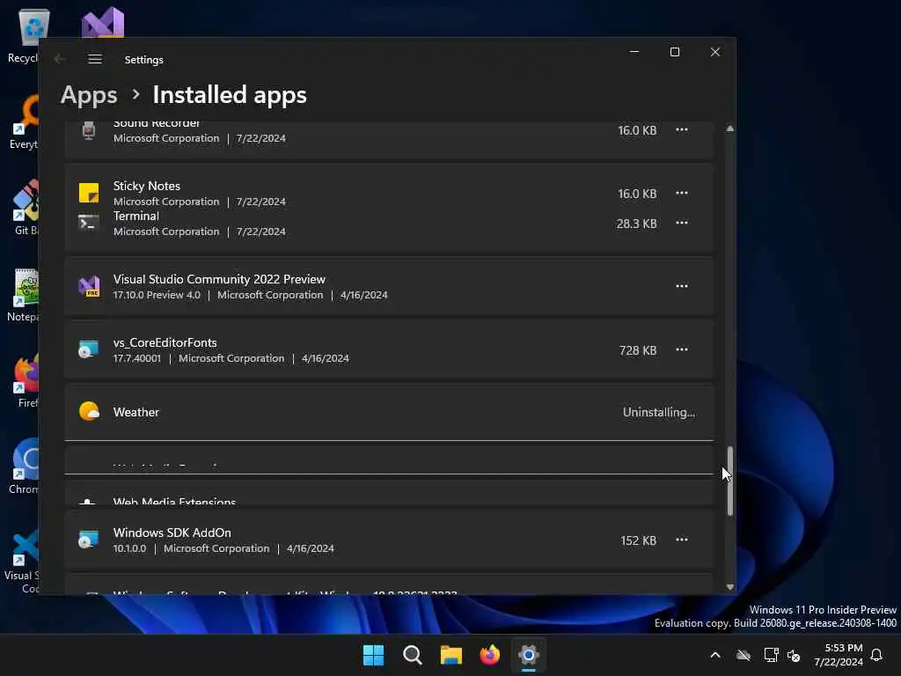Image resolution: width=901 pixels, height=676 pixels.
Task: Launch Firefox from the taskbar
Action: coord(489,655)
